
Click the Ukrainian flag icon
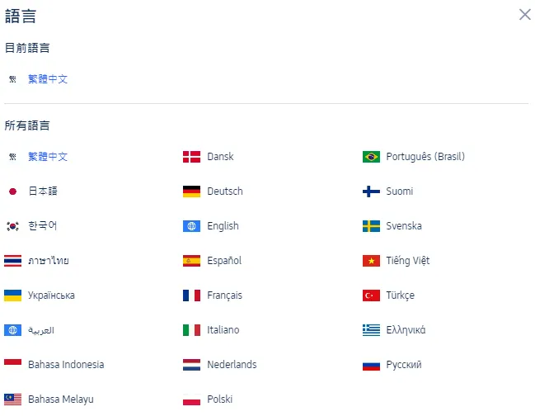tap(12, 295)
